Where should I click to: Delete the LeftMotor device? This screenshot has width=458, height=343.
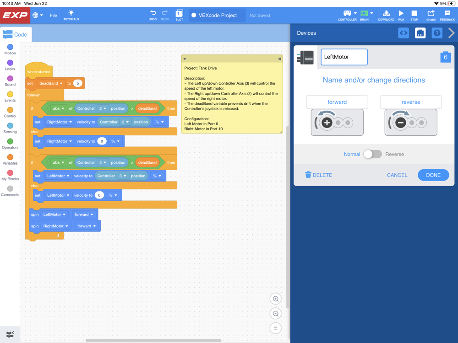(318, 175)
